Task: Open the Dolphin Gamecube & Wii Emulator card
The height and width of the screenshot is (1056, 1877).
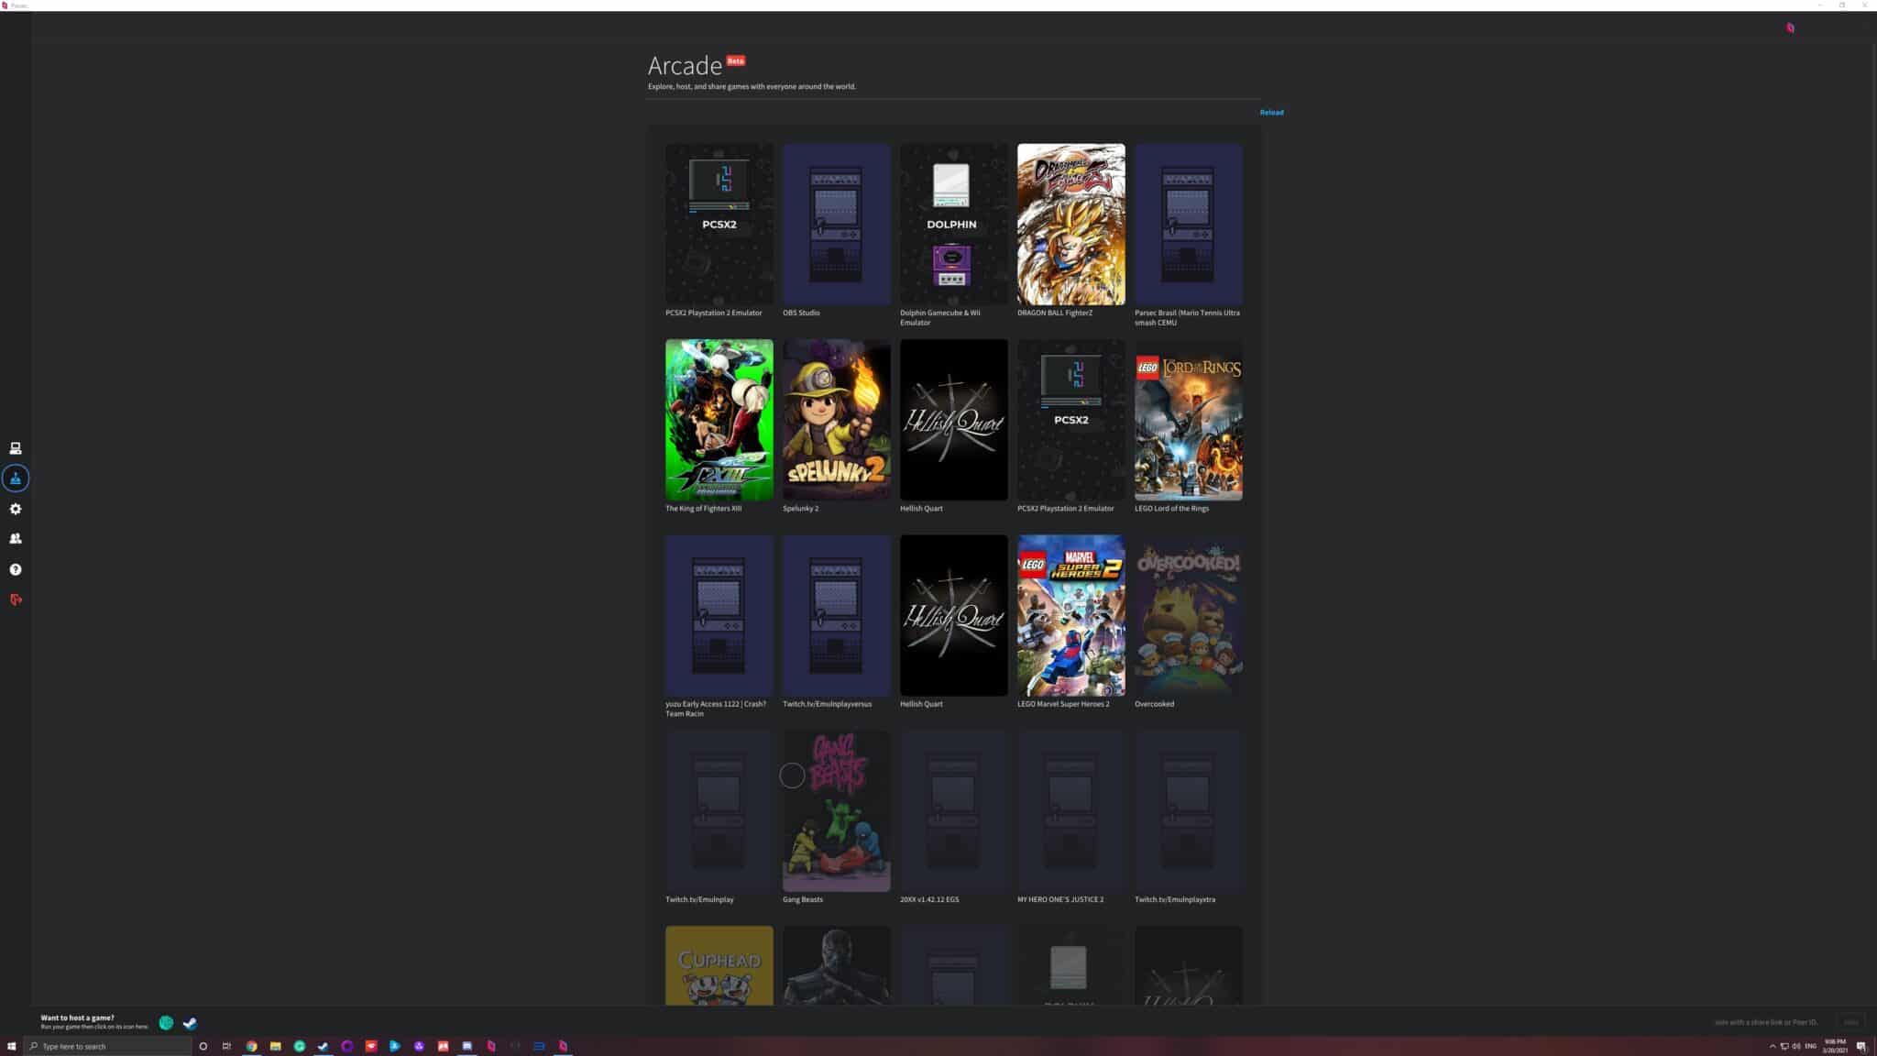Action: coord(953,224)
